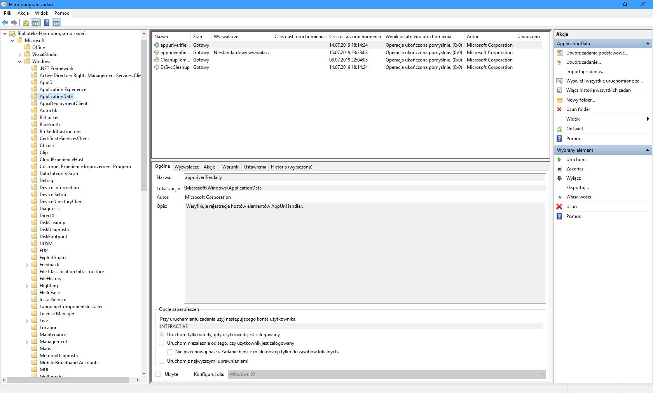Open the Plik menu
The width and height of the screenshot is (653, 393).
tap(8, 13)
